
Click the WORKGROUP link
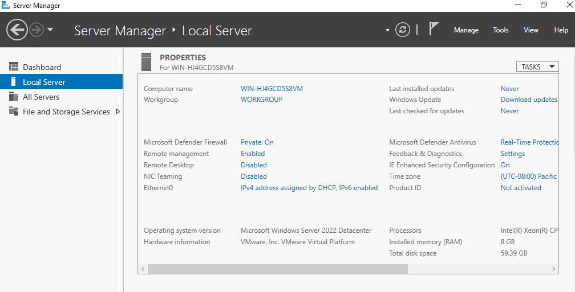[x=261, y=100]
